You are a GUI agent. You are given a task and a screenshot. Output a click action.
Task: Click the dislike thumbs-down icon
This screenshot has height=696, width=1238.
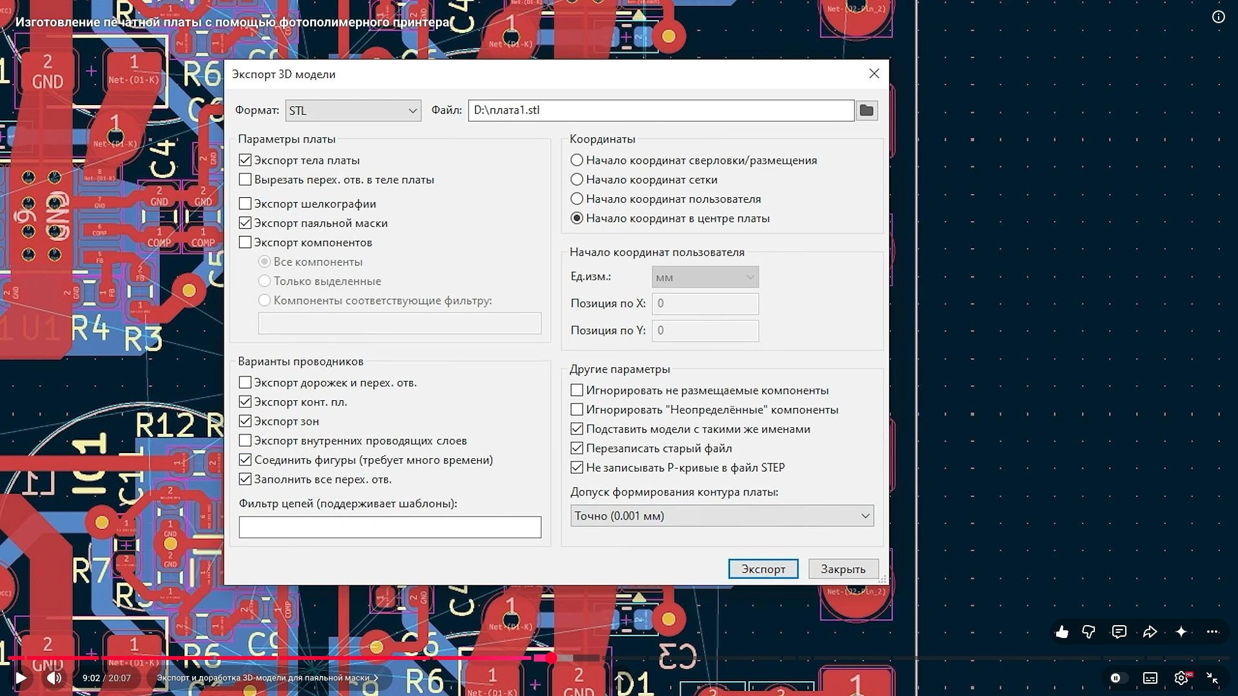click(1088, 632)
